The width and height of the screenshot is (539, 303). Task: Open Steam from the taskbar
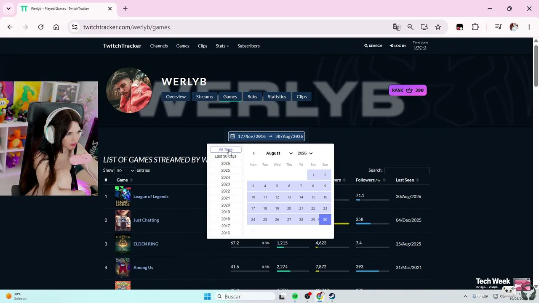(332, 297)
